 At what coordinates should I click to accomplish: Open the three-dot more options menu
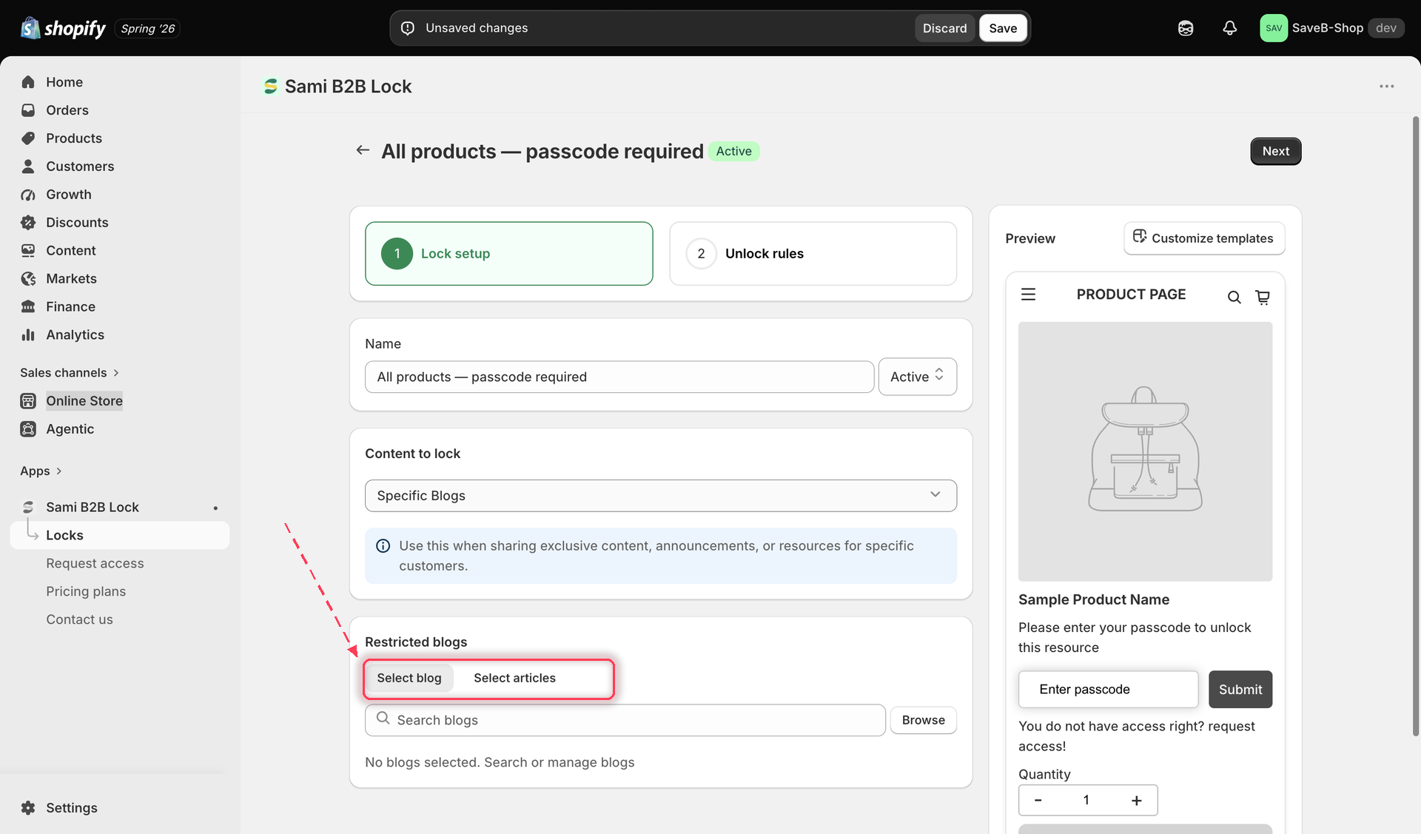[x=1386, y=87]
